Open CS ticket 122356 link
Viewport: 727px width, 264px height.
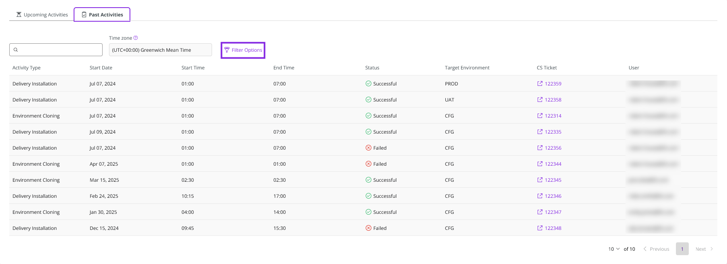[553, 148]
